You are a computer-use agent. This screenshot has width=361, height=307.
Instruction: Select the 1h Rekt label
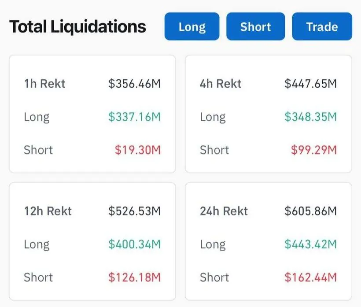pyautogui.click(x=44, y=84)
